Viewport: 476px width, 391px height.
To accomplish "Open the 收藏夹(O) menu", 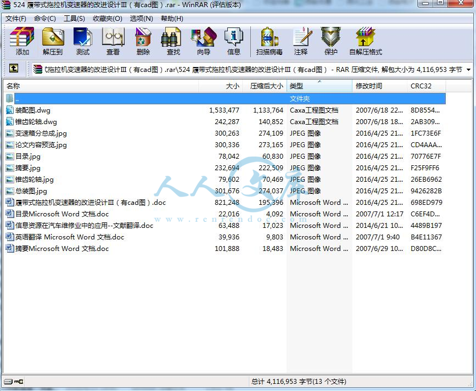I will (108, 19).
